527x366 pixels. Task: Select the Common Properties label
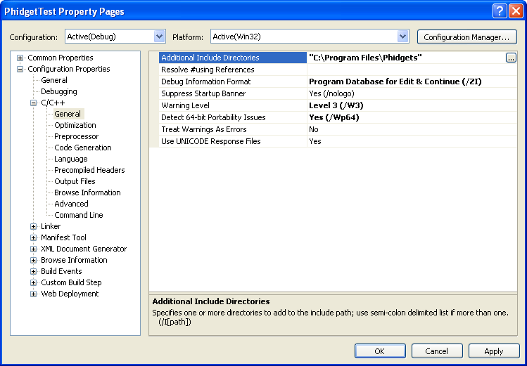pos(61,58)
